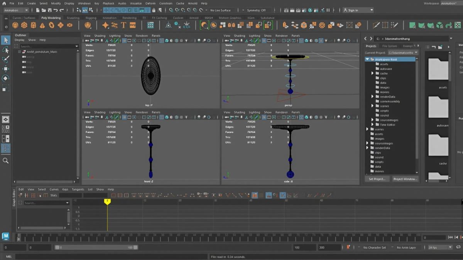Switch to the Sculpting shelf tab
Viewport: 463px width, 260px height.
73,18
